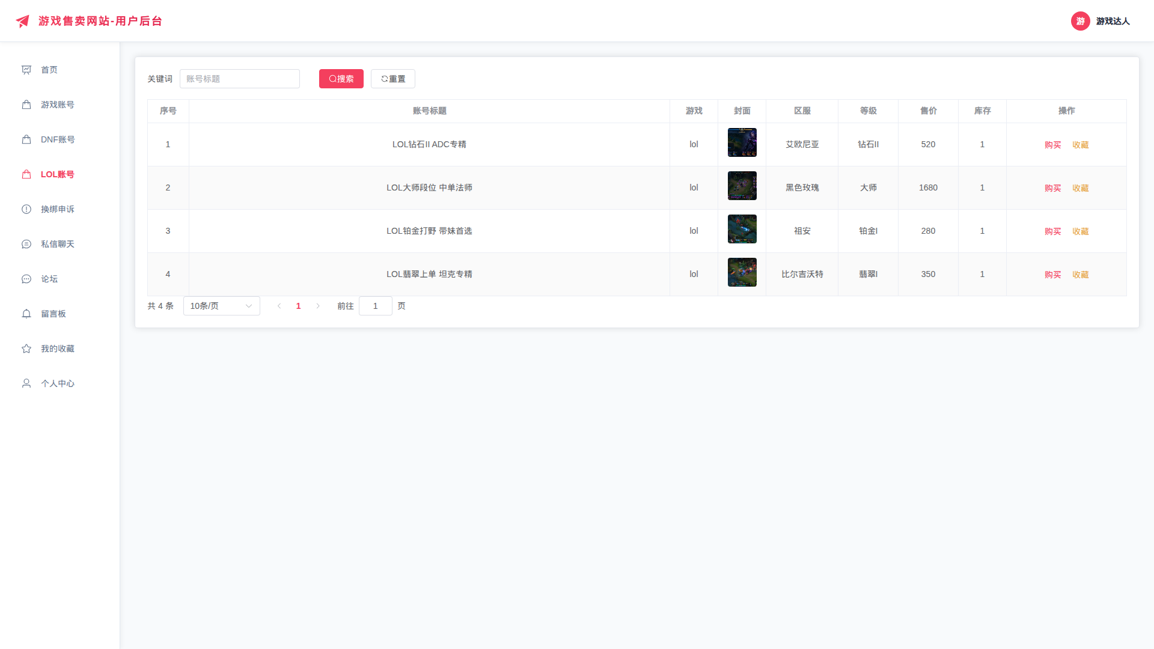Screen dimensions: 1154x649
Task: Click next page arrow
Action: point(318,306)
